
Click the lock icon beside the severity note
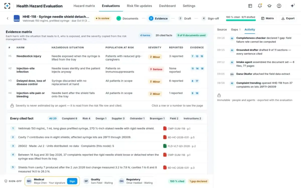click(x=12, y=106)
